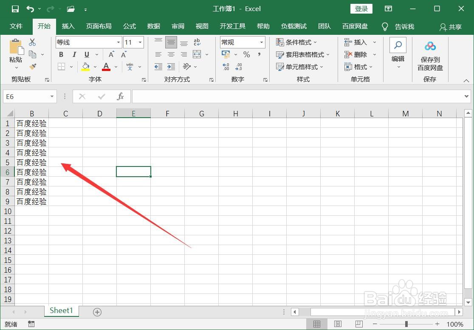Click the Save icon in quick access toolbar
The width and height of the screenshot is (474, 330).
[15, 9]
